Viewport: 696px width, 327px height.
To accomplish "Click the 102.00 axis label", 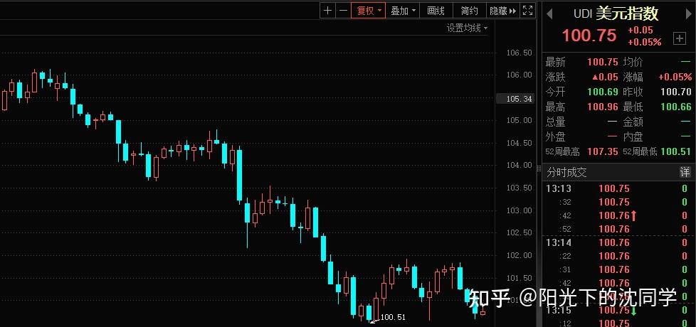I will point(519,255).
